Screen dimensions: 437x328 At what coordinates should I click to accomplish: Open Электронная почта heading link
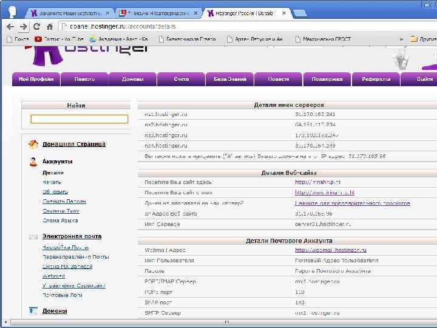pyautogui.click(x=72, y=236)
